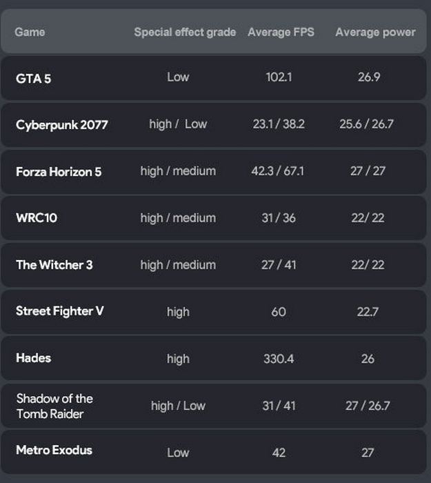Viewport: 431px width, 483px height.
Task: Click the Average power column header
Action: [375, 32]
